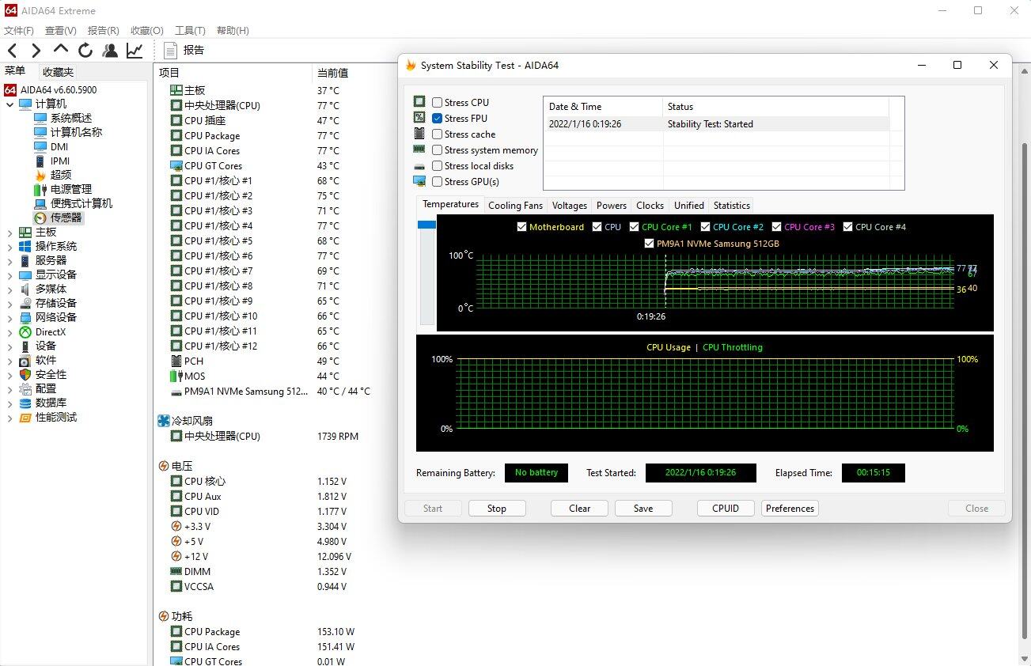
Task: Stop the stability test
Action: [497, 509]
